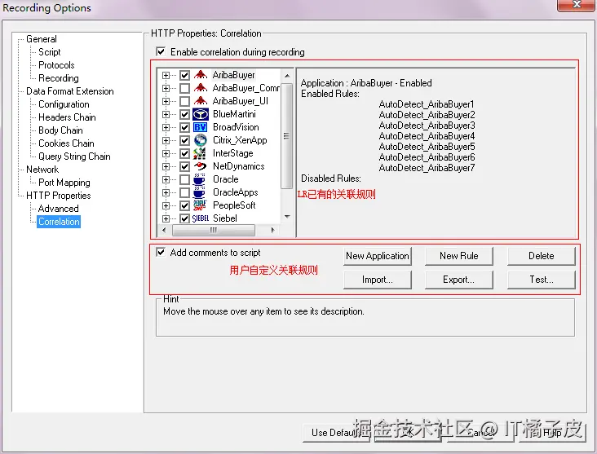Click the Test... button
This screenshot has width=597, height=454.
click(x=541, y=280)
